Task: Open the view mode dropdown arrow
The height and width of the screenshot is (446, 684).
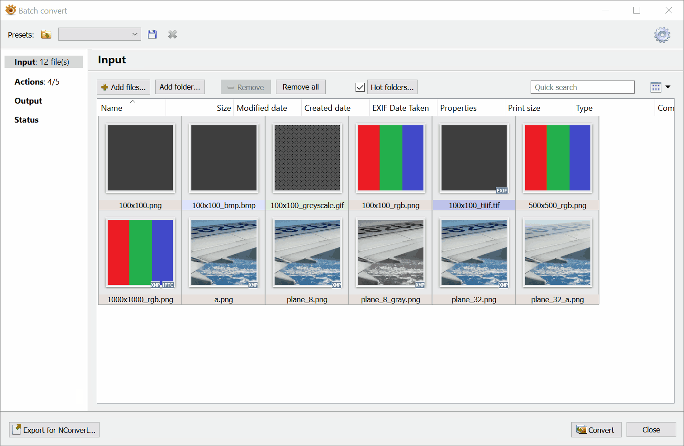Action: coord(668,87)
